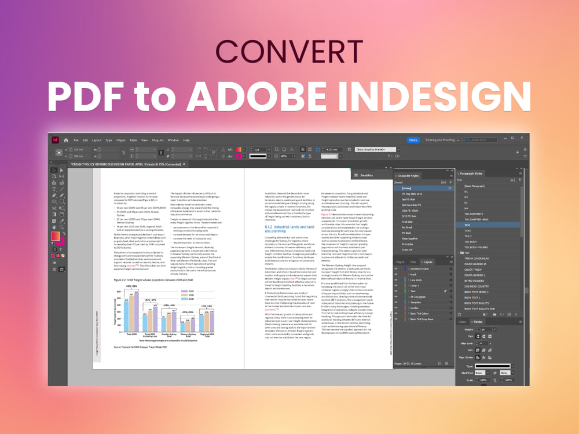Select the Hand tool
579x434 pixels.
pos(54,227)
